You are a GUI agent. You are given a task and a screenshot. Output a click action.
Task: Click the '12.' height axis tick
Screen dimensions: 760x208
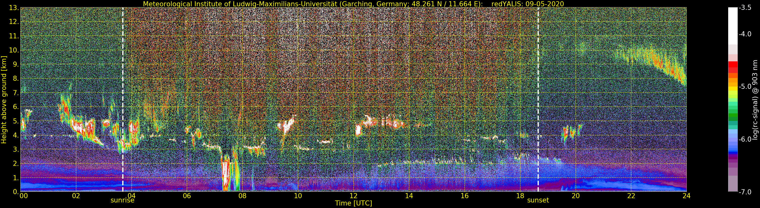point(14,22)
